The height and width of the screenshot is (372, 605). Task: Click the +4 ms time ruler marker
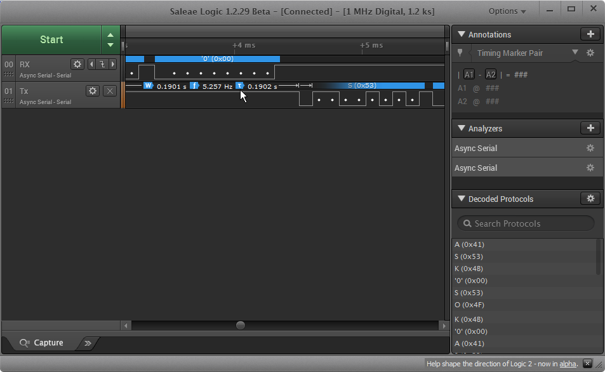pyautogui.click(x=244, y=45)
